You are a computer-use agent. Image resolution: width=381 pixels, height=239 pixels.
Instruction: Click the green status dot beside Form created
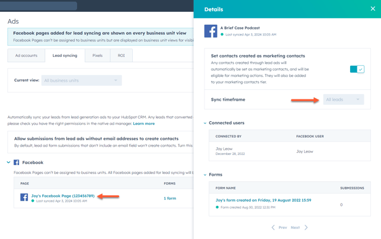click(217, 207)
